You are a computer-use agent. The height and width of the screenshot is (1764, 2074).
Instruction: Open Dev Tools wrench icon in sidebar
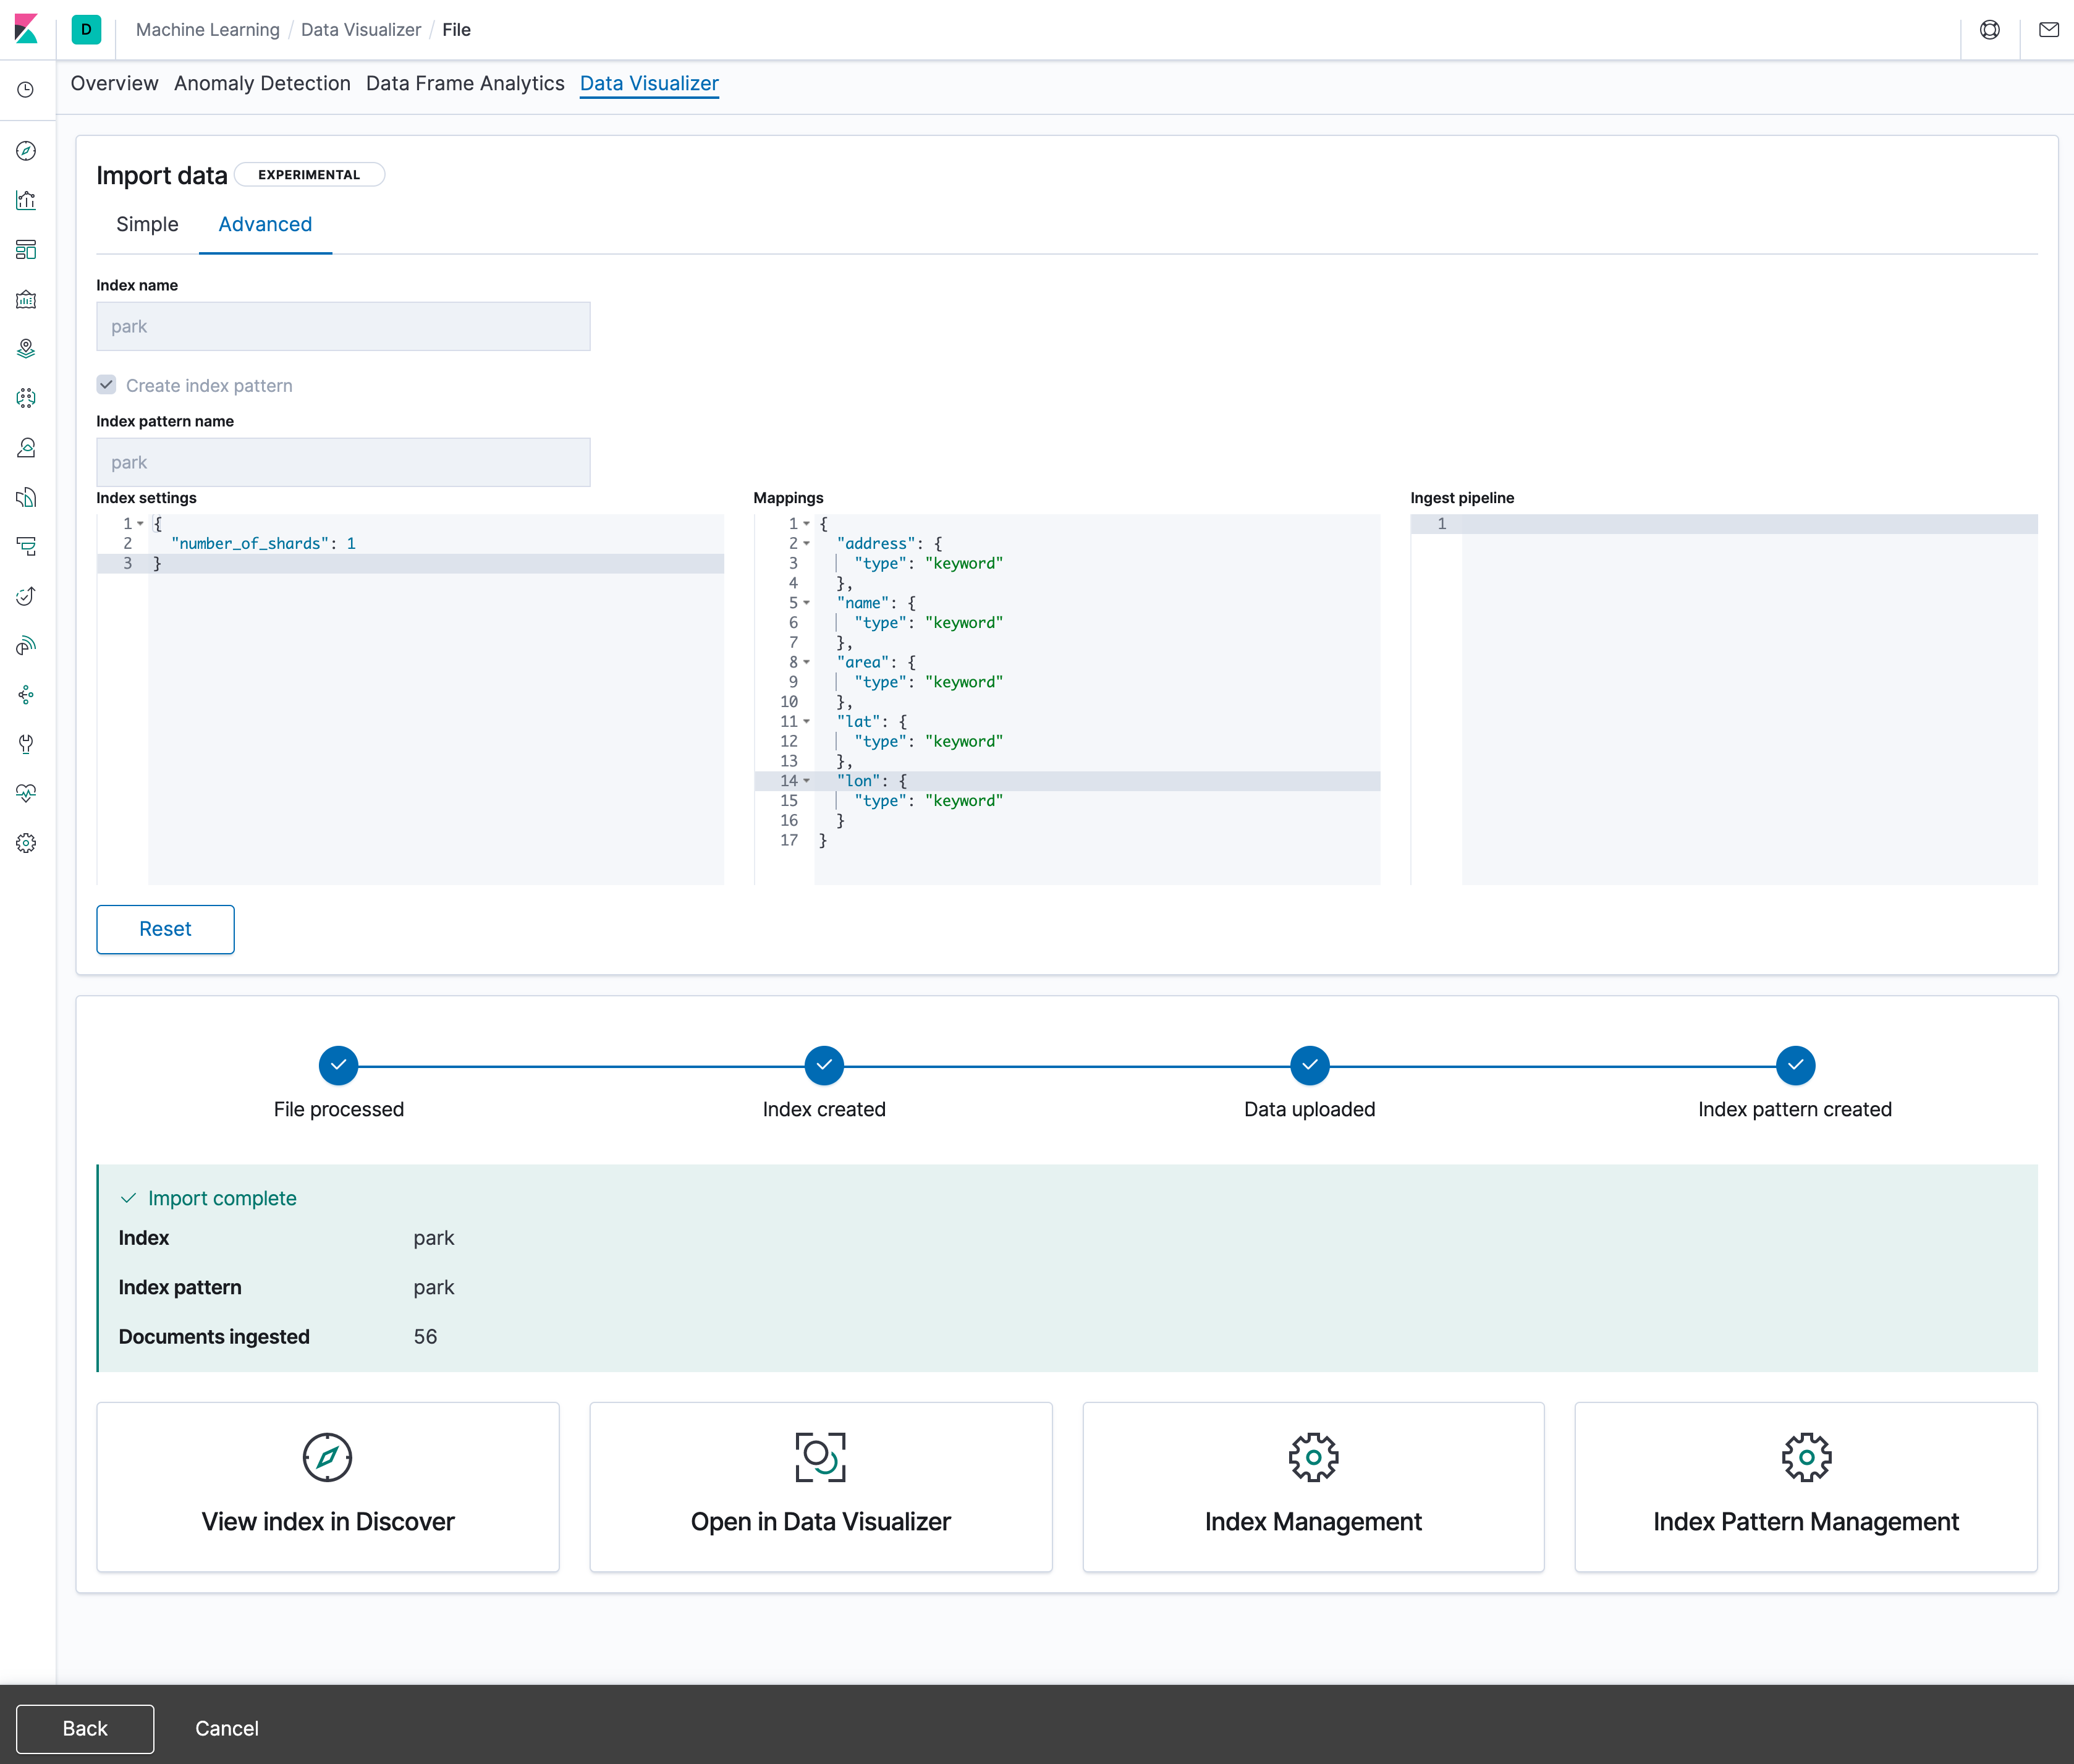27,744
